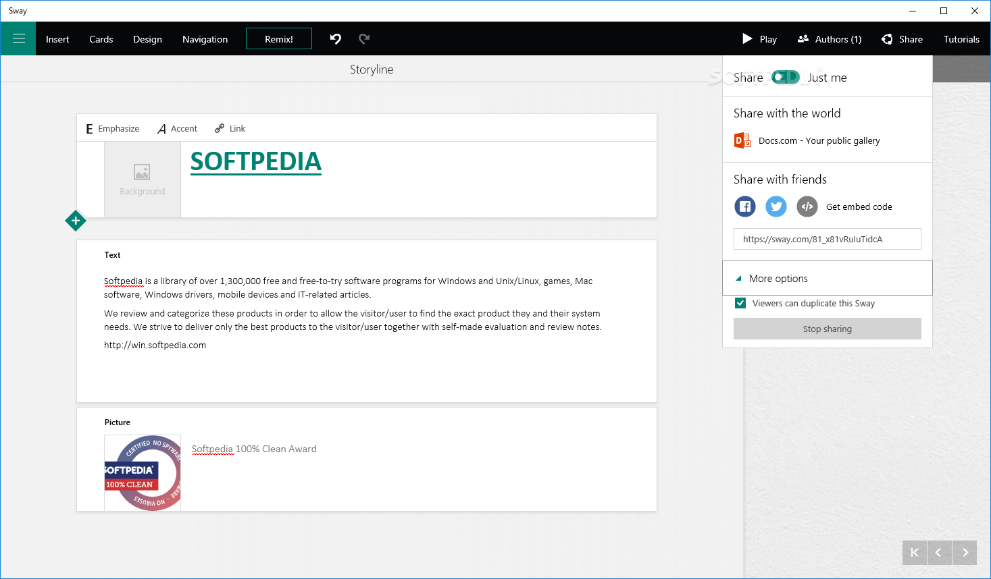Screen dimensions: 991x579
Task: Open the hamburger menu
Action: (x=18, y=38)
